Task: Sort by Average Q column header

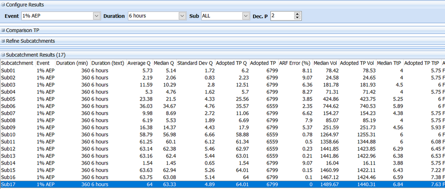Action: 139,63
